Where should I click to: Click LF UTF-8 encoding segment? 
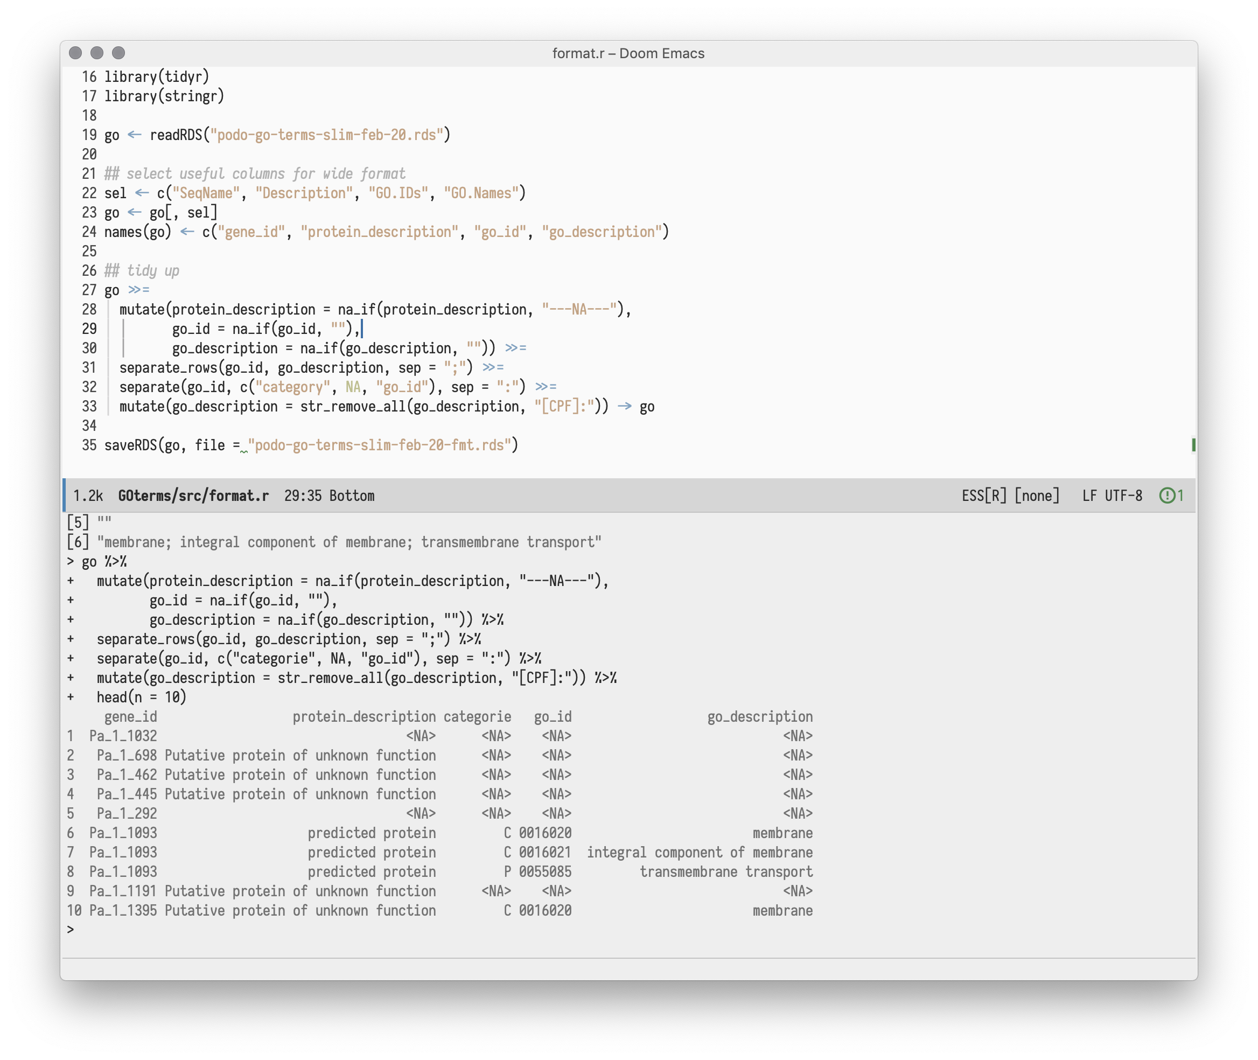coord(1112,496)
